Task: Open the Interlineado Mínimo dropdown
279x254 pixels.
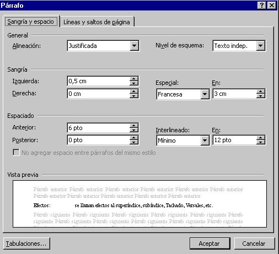Action: (x=205, y=140)
